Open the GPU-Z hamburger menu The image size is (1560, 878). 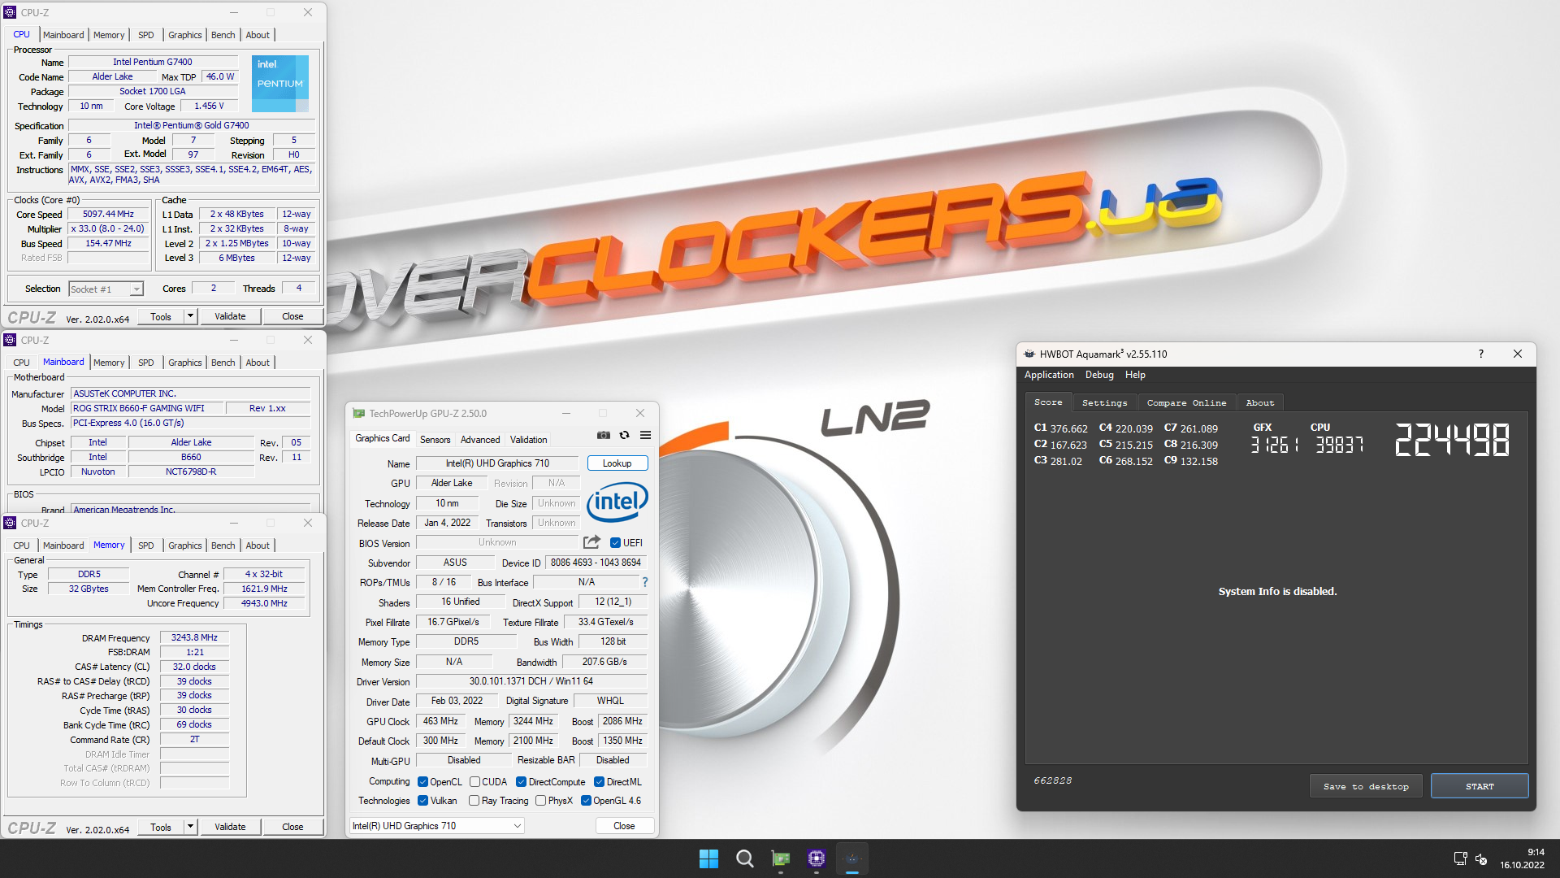tap(645, 435)
